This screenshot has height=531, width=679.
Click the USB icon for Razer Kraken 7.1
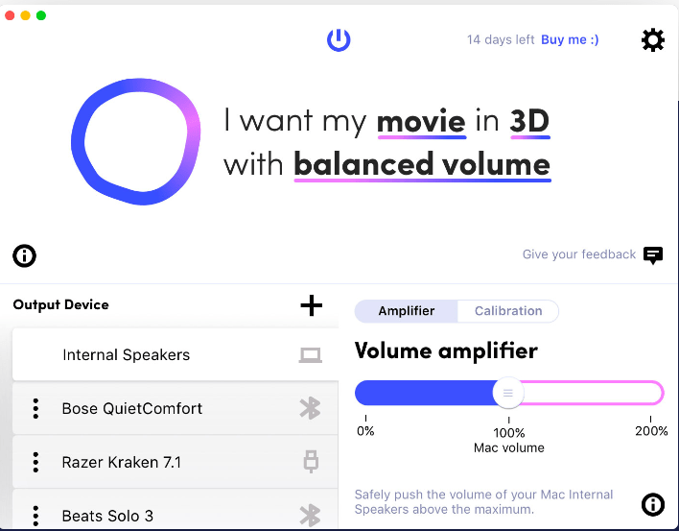pyautogui.click(x=310, y=462)
